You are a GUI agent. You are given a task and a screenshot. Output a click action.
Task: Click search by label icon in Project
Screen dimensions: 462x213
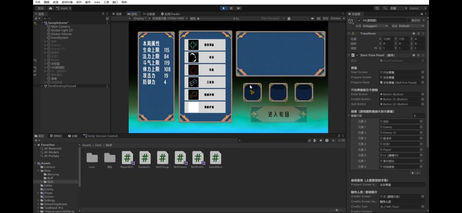tap(321, 141)
